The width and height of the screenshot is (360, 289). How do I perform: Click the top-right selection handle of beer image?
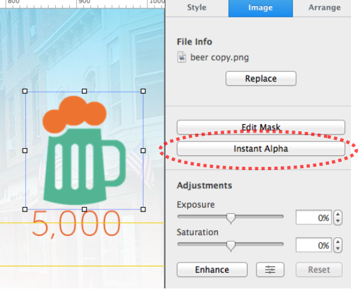[x=143, y=91]
